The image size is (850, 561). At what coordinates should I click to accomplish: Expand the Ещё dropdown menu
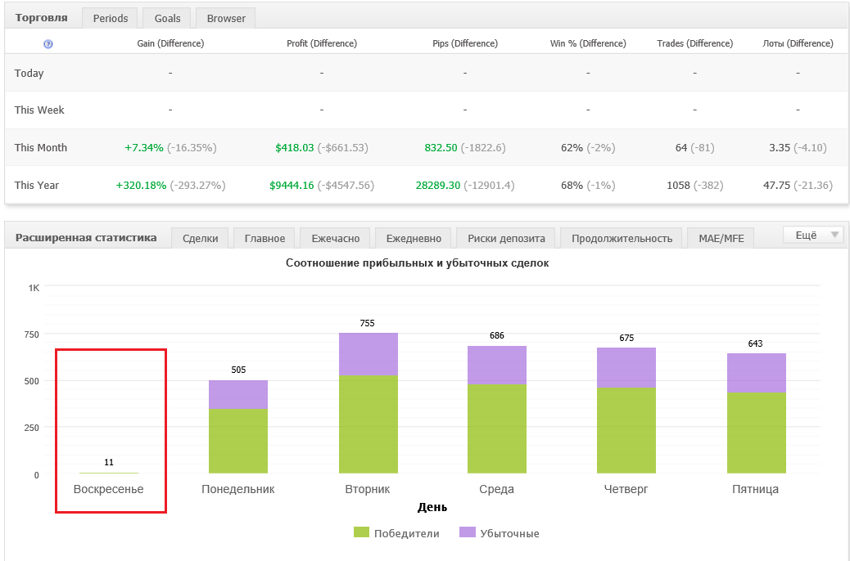point(814,235)
